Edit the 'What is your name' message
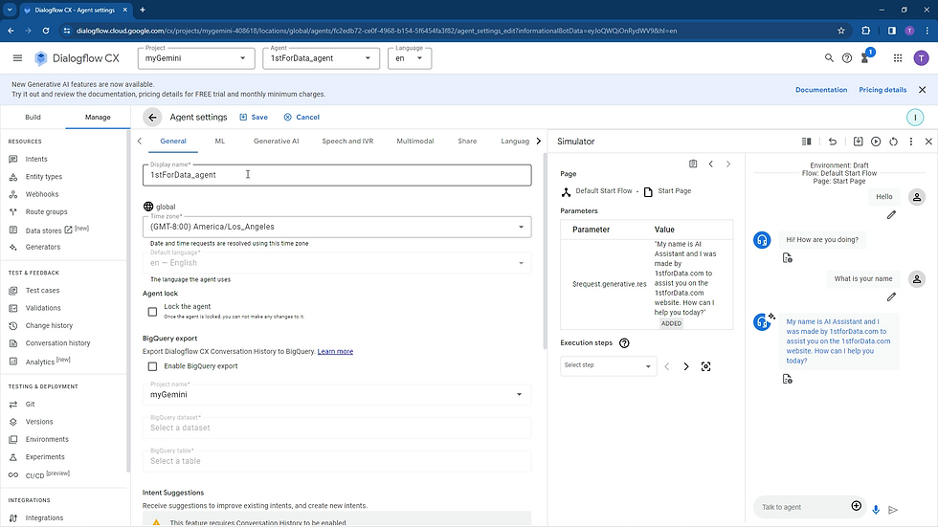938x527 pixels. click(891, 296)
